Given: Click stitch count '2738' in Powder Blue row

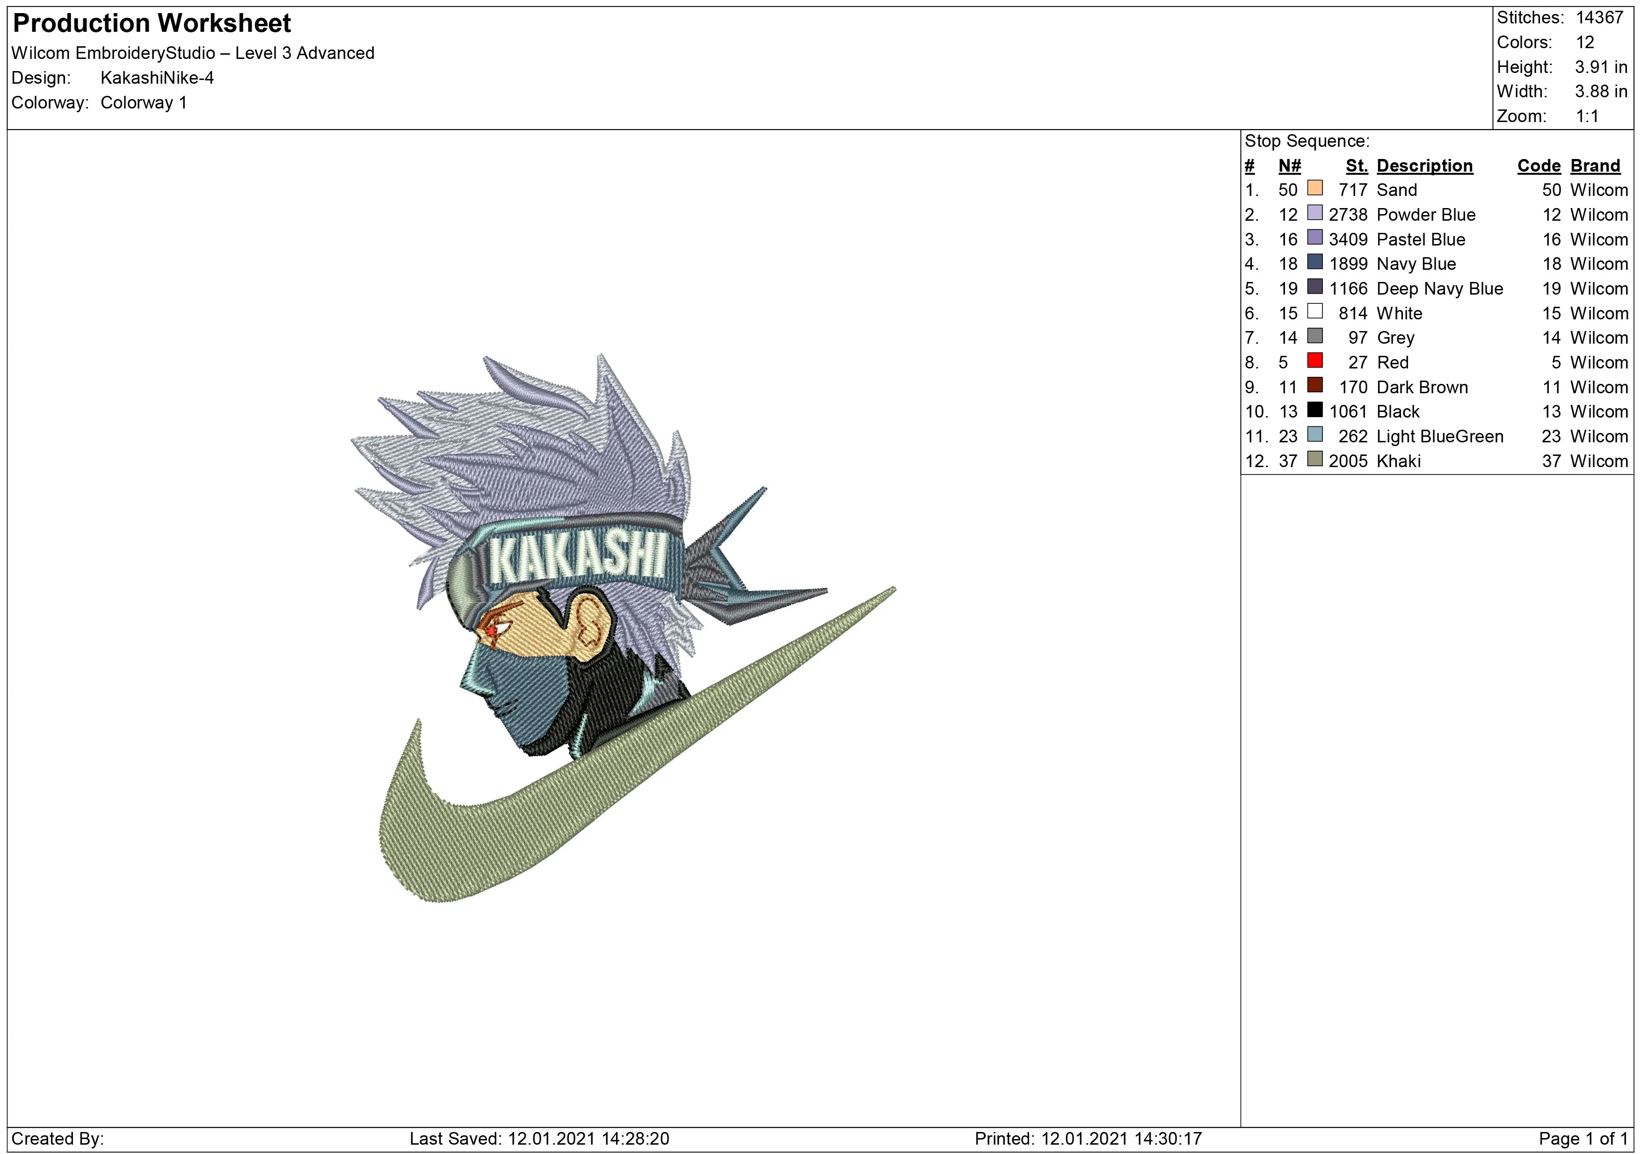Looking at the screenshot, I should [1348, 215].
